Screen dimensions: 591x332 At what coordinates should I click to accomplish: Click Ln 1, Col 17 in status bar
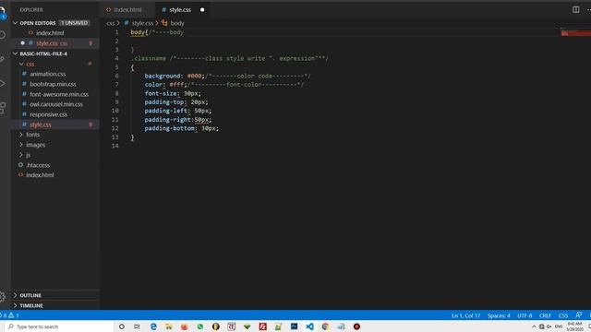pos(465,315)
